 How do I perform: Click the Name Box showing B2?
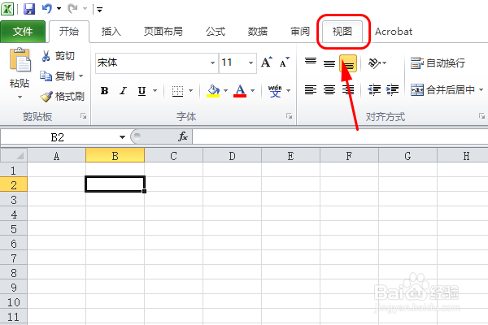click(x=58, y=137)
